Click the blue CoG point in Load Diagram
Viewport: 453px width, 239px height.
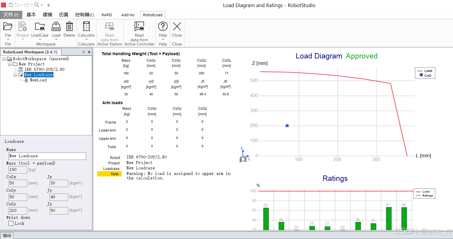(x=287, y=126)
